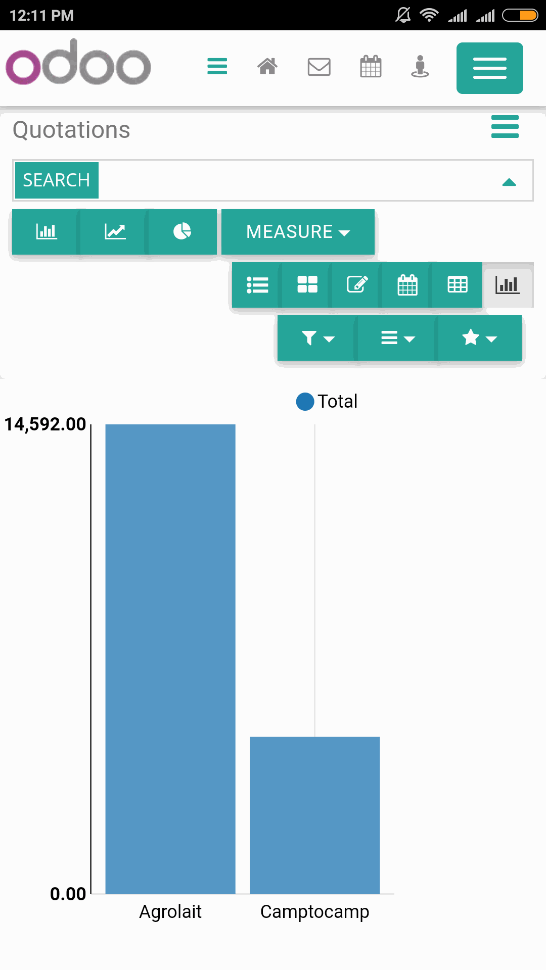546x970 pixels.
Task: Click the Odoo logo
Action: (78, 62)
